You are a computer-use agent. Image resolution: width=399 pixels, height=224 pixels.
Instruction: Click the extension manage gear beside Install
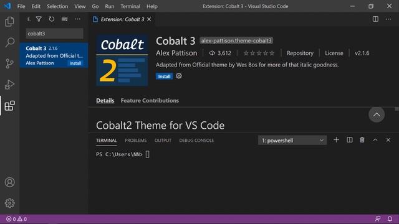click(179, 76)
